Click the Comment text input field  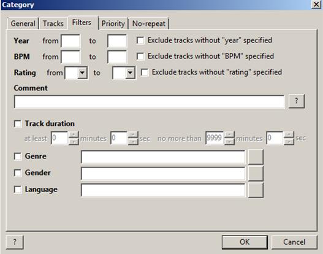tap(149, 102)
